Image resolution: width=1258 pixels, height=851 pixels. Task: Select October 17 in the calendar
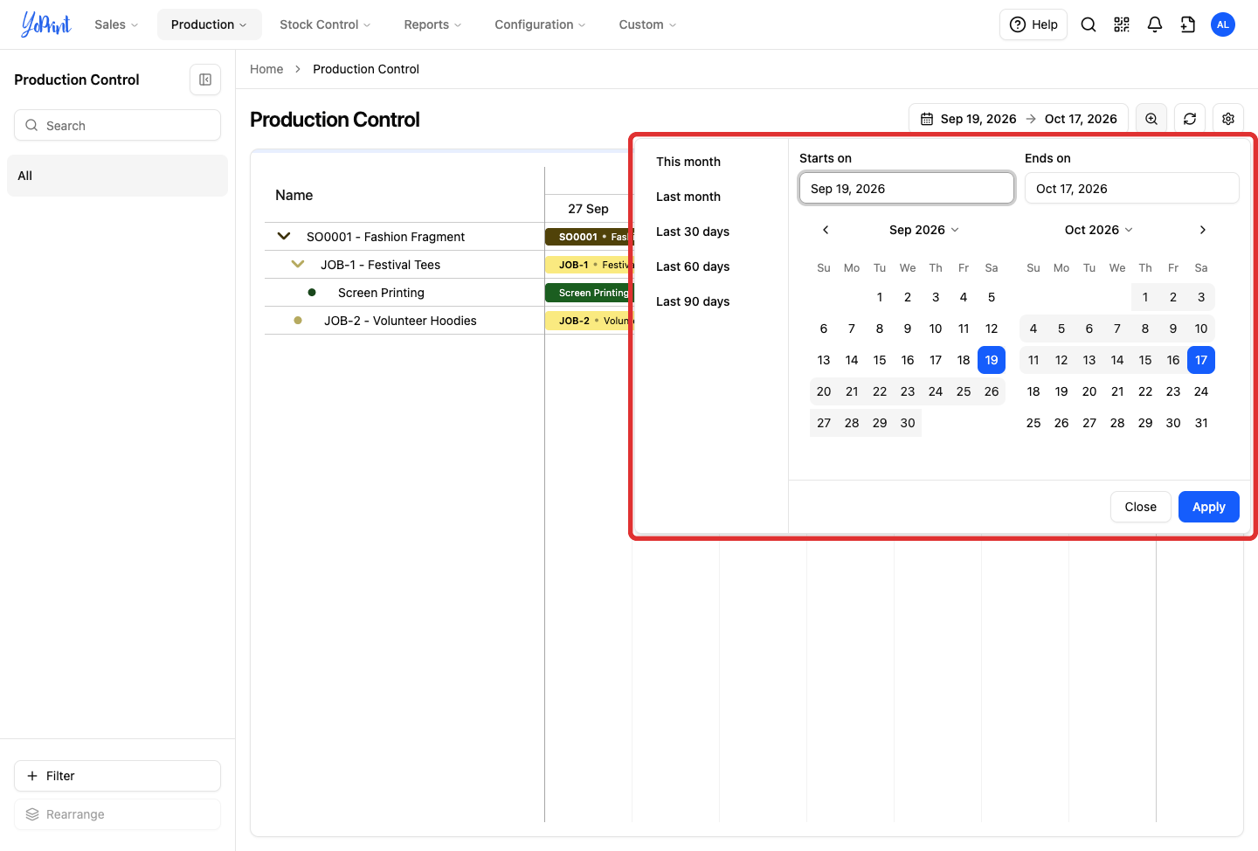coord(1201,360)
